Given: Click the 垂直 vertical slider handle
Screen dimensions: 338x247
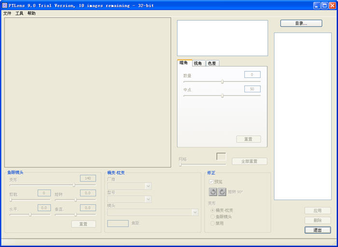Looking at the screenshot, I should coord(75,214).
